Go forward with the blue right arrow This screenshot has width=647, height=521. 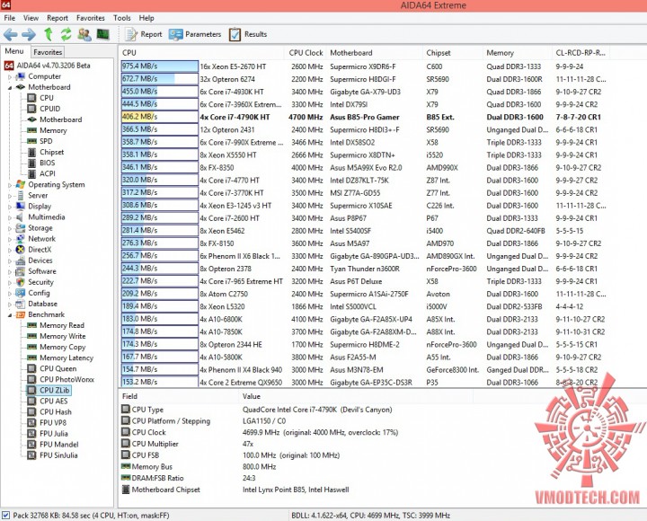click(x=29, y=34)
